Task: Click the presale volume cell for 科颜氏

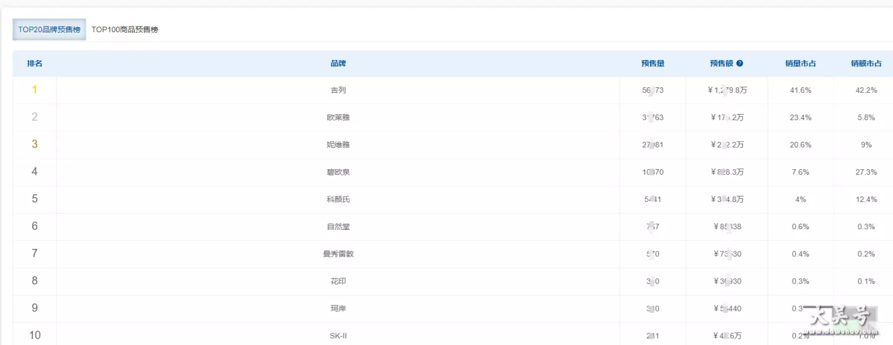Action: [653, 199]
